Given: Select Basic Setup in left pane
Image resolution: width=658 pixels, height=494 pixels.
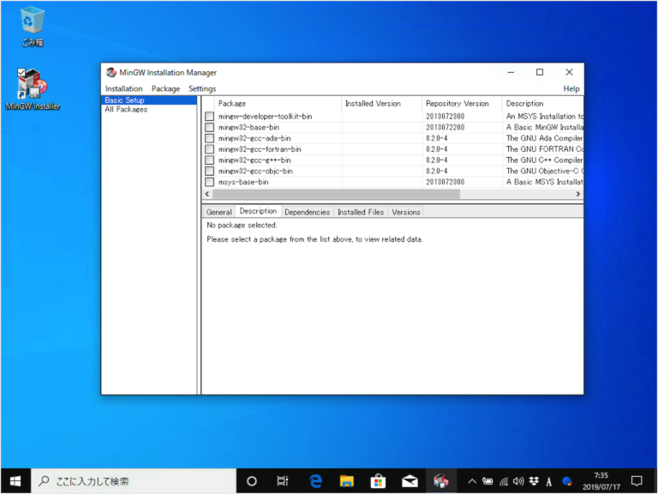Looking at the screenshot, I should [x=149, y=100].
